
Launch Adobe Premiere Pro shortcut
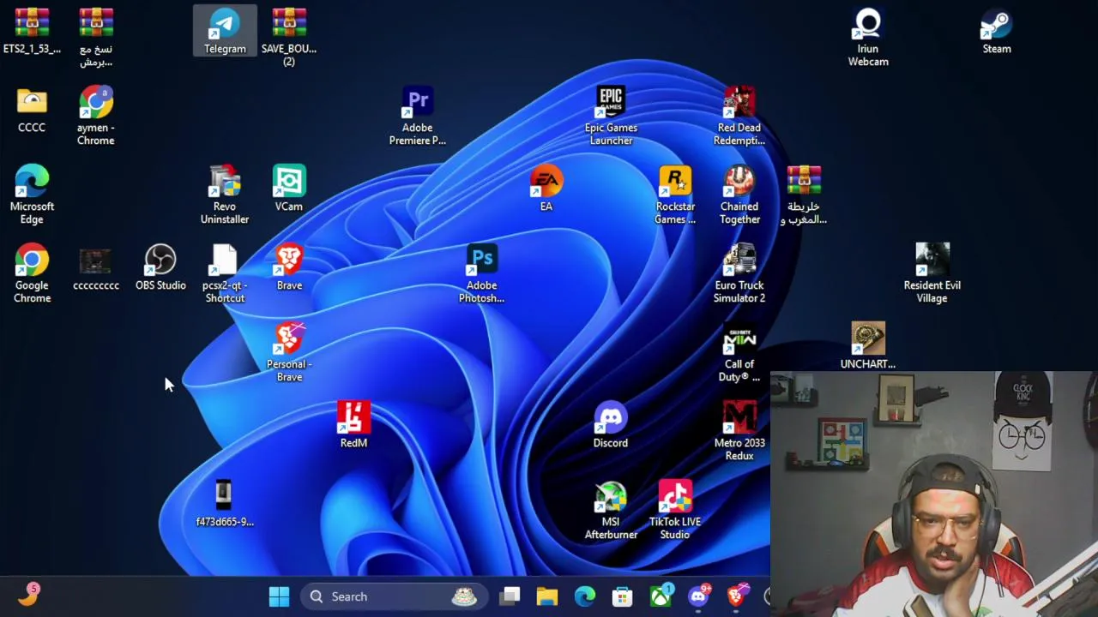tap(418, 117)
